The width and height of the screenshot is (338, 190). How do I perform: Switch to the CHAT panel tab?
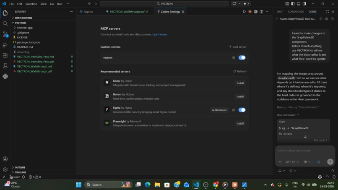[x=280, y=12]
